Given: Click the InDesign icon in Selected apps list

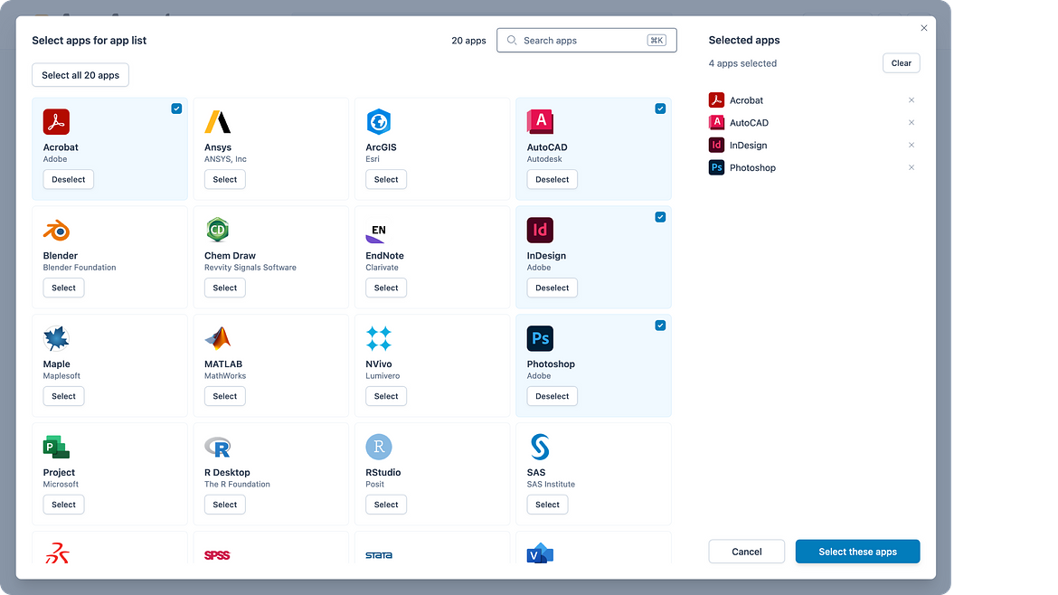Looking at the screenshot, I should point(716,145).
